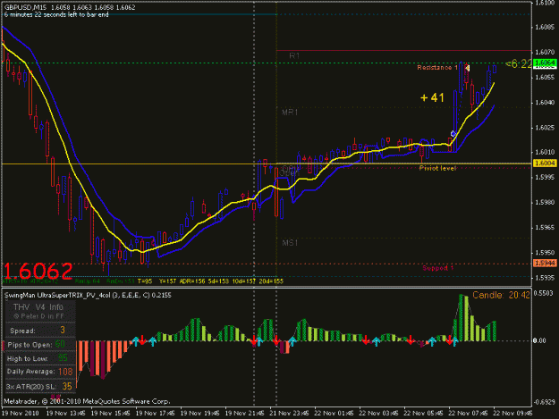Click the 'THV V4 Info' panel header
Image resolution: width=559 pixels, height=419 pixels.
(x=38, y=306)
